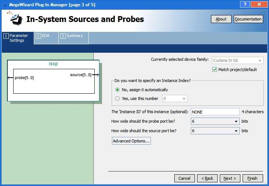Click 'Do you want to specify an Instance Index?' label

(x=153, y=81)
